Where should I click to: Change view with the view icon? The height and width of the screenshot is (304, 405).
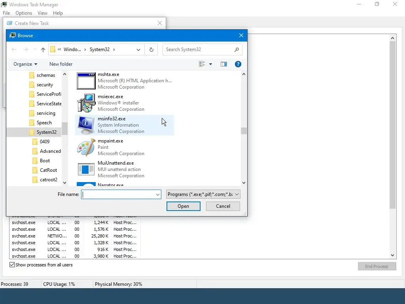pos(202,64)
